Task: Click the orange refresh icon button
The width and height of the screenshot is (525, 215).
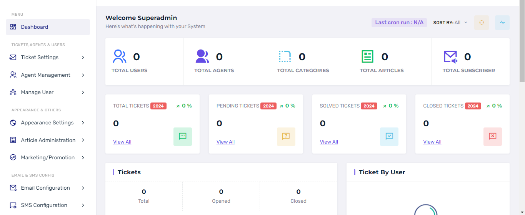Action: tap(481, 23)
